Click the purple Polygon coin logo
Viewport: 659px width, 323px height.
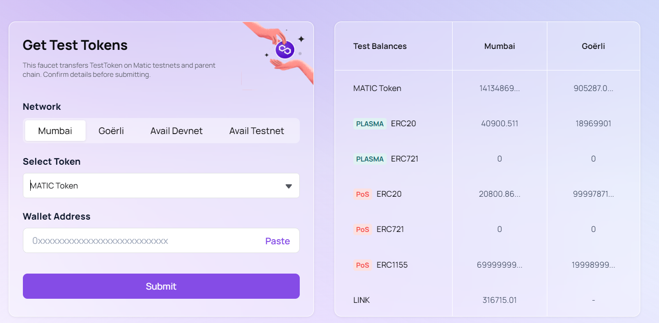(285, 49)
